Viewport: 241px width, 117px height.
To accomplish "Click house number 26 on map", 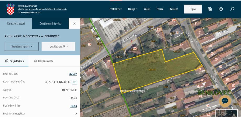I will (108, 61).
